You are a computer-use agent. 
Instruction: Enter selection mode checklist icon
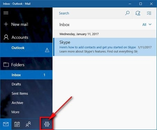(x=149, y=13)
